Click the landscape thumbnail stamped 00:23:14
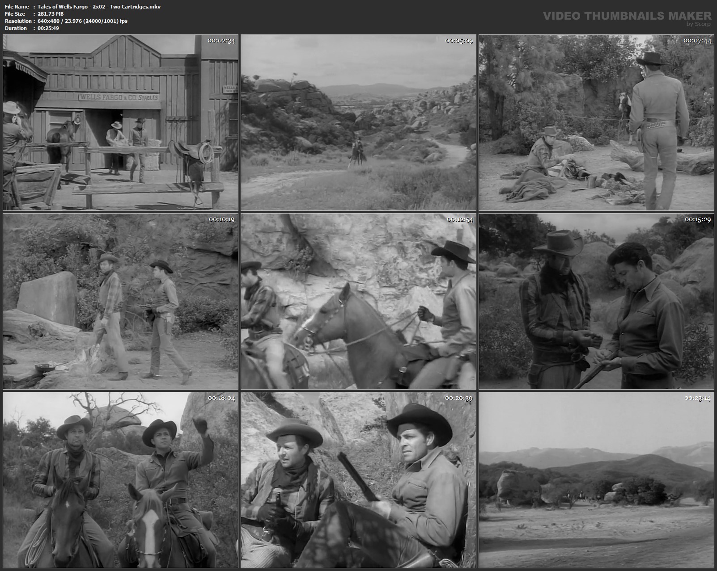The image size is (717, 571). tap(596, 480)
